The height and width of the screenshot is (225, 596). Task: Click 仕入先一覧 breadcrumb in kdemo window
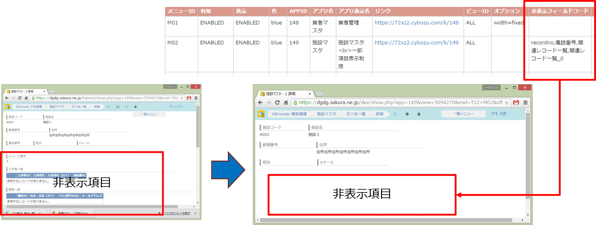[x=79, y=107]
